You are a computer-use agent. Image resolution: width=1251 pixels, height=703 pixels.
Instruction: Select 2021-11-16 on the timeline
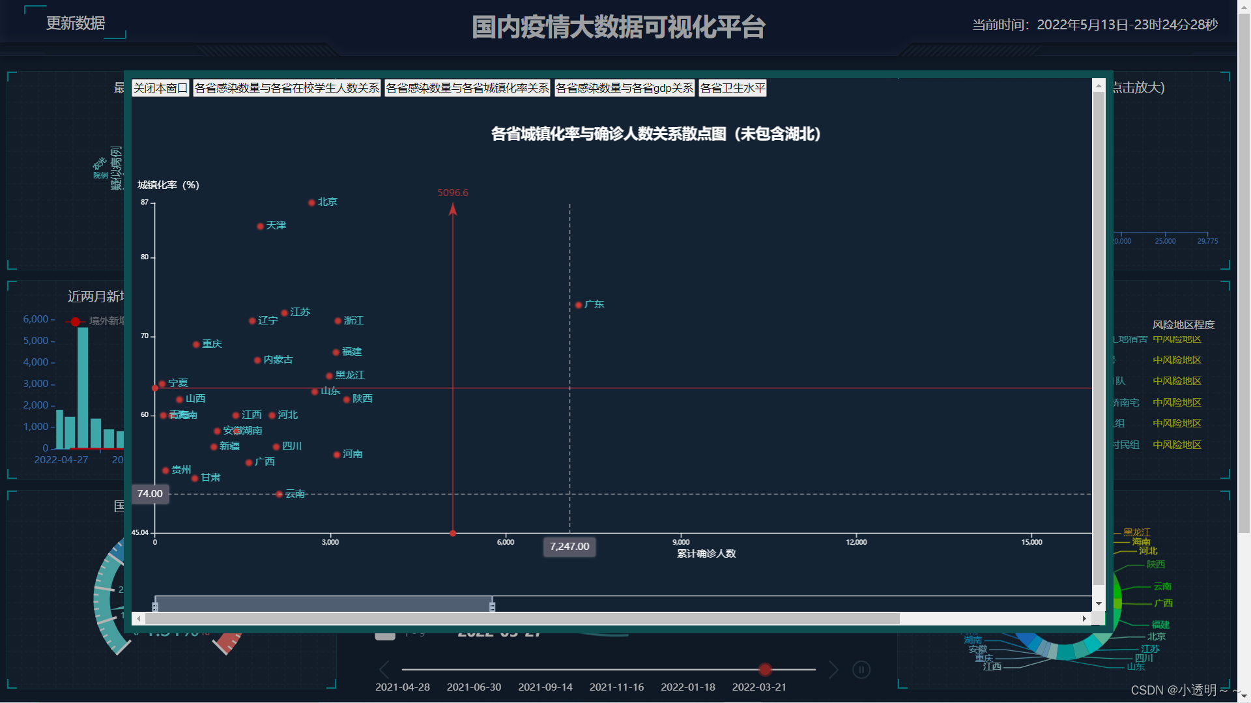pos(616,687)
